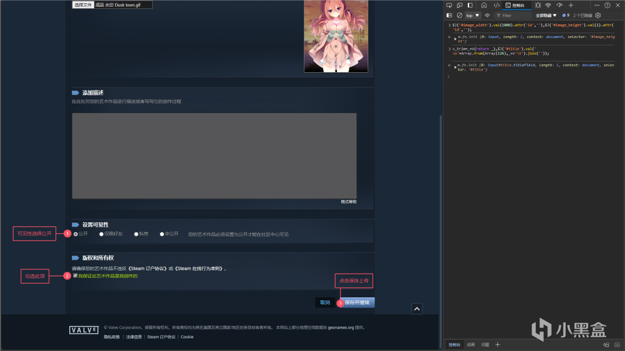Viewport: 625px width, 351px height.
Task: Collapse the drawer with bottom-right icon
Action: tap(618, 345)
